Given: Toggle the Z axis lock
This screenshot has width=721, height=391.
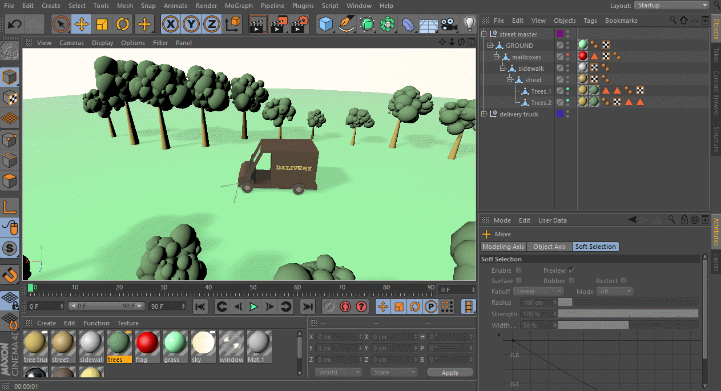Looking at the screenshot, I should 211,24.
